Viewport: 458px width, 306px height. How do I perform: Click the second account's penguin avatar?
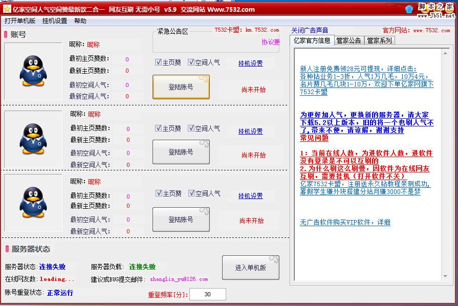33,139
